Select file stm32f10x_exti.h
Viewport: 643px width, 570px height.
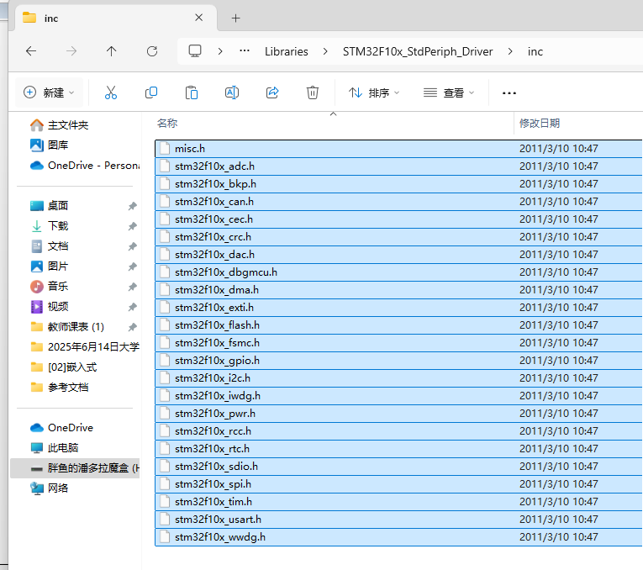coord(398,307)
